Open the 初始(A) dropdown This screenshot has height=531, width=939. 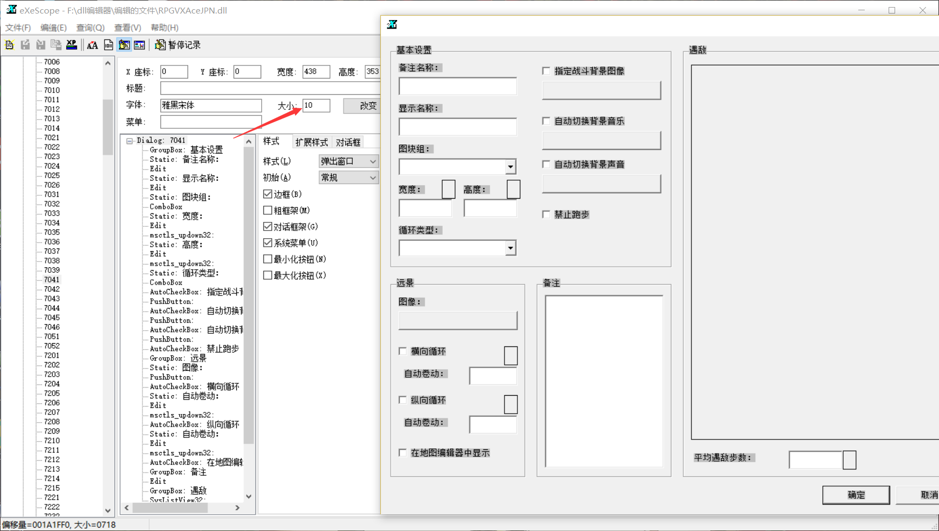348,178
